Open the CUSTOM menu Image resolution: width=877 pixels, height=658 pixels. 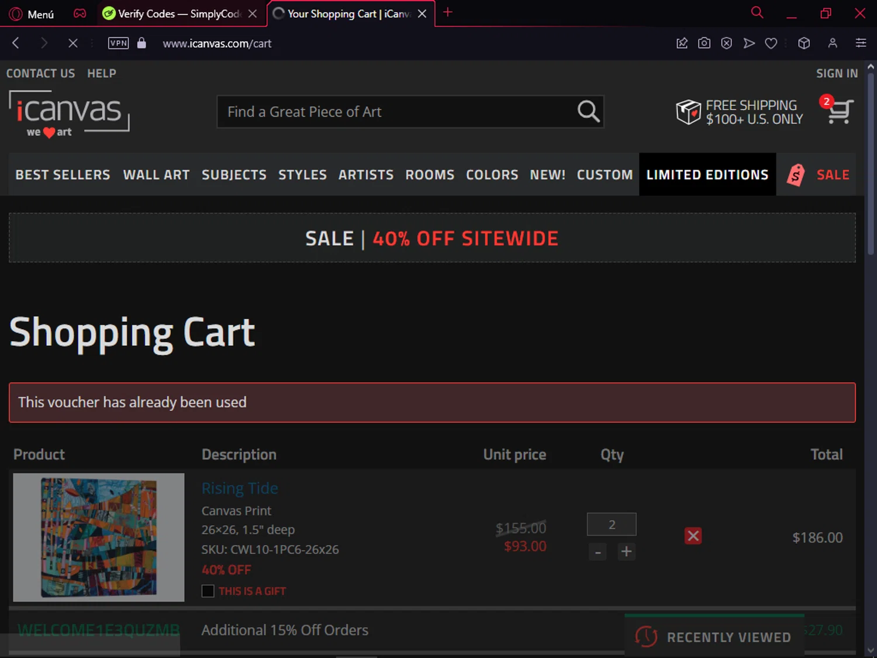pyautogui.click(x=605, y=174)
